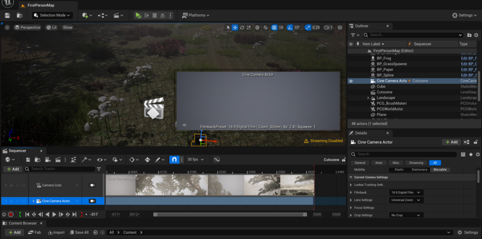Click the Sequencer time range scrollbar
The image size is (482, 239).
[x=230, y=214]
